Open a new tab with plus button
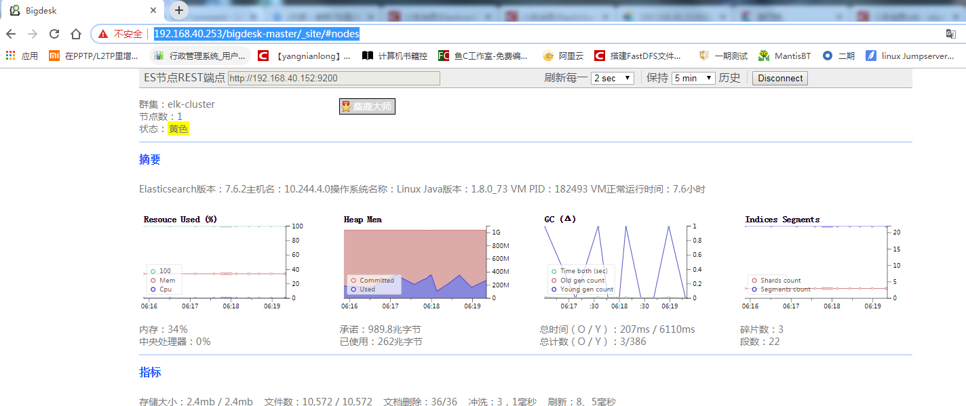Image resolution: width=966 pixels, height=406 pixels. pyautogui.click(x=179, y=10)
